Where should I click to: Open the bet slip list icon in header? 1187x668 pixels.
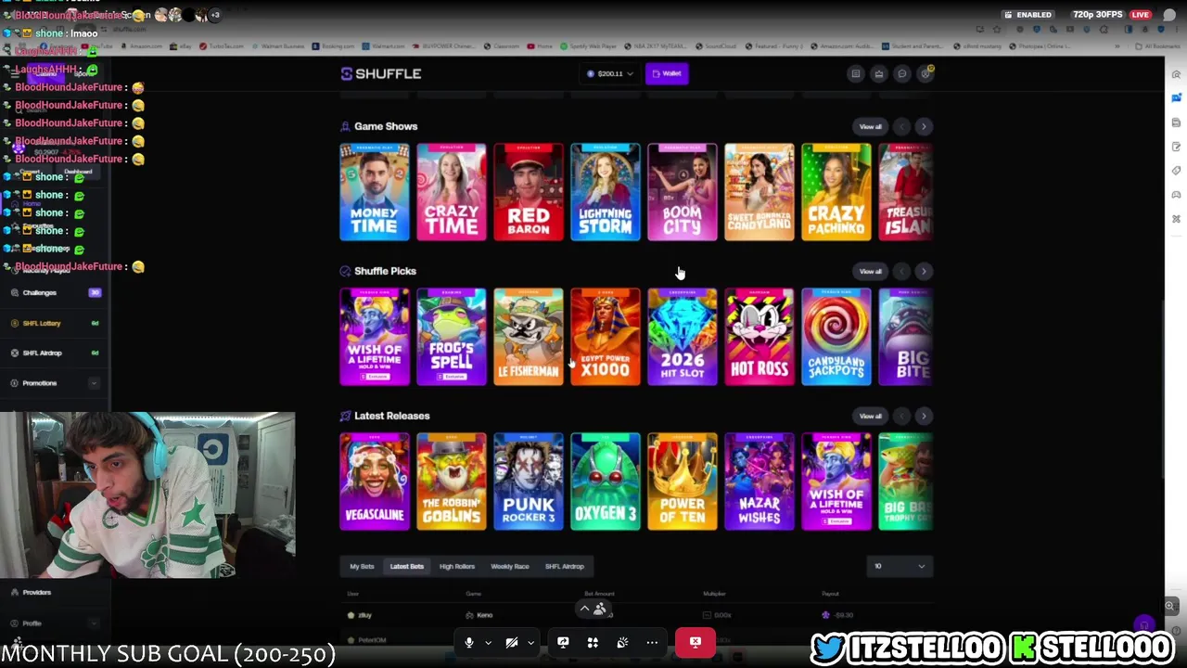tap(856, 73)
